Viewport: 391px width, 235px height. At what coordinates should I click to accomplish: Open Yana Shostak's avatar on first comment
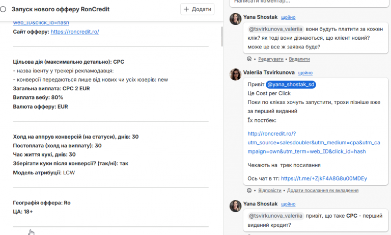coord(235,19)
